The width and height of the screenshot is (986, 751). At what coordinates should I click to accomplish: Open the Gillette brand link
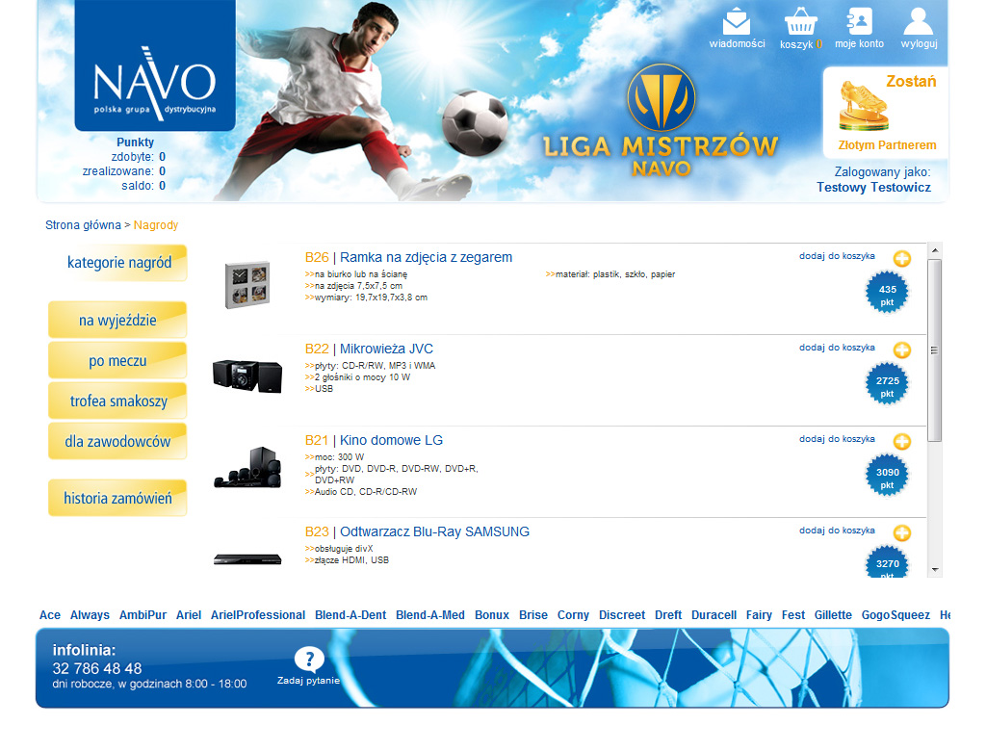tap(833, 615)
